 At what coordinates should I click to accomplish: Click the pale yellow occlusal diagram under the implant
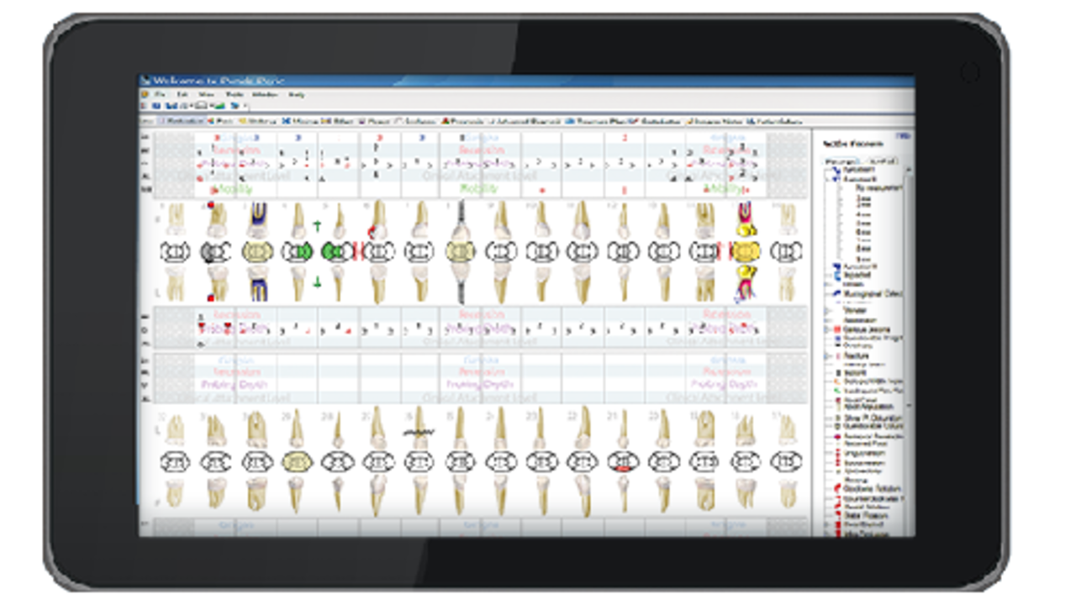[460, 250]
